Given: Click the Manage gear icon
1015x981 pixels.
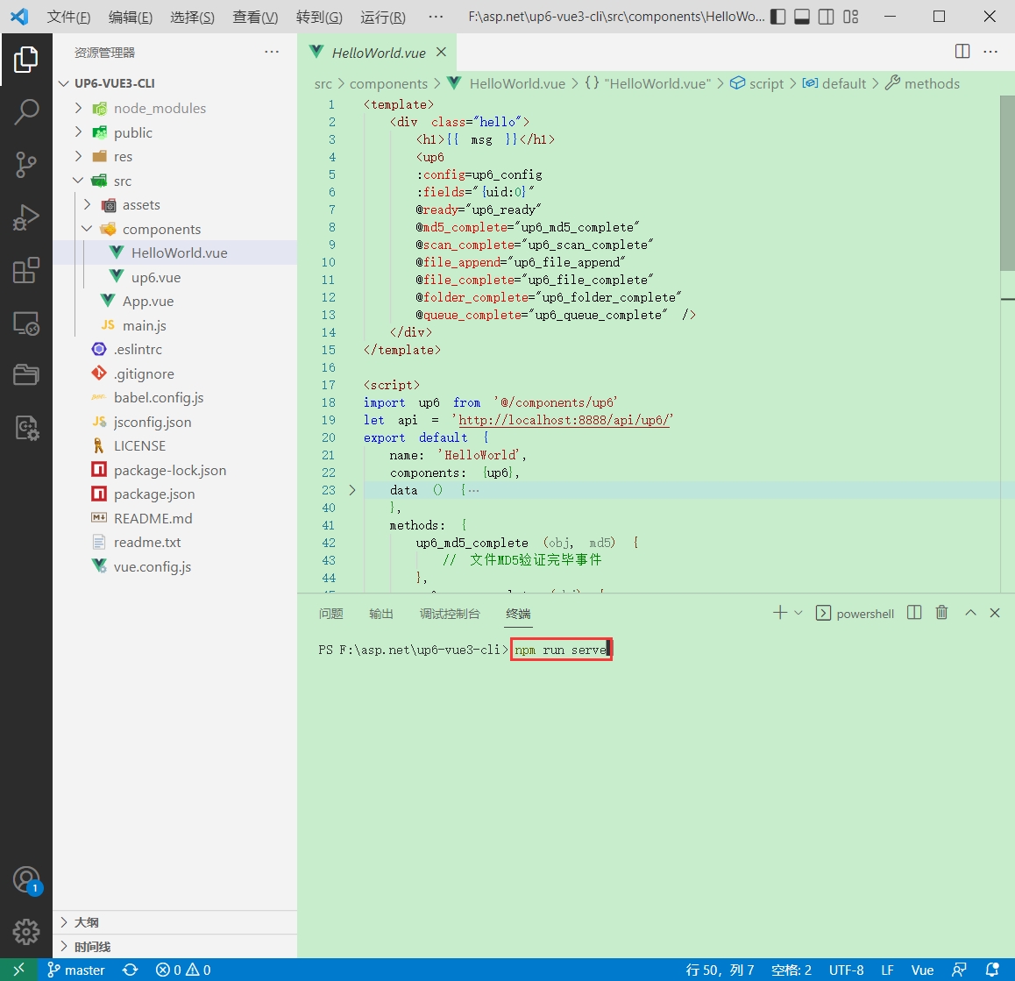Looking at the screenshot, I should 26,931.
